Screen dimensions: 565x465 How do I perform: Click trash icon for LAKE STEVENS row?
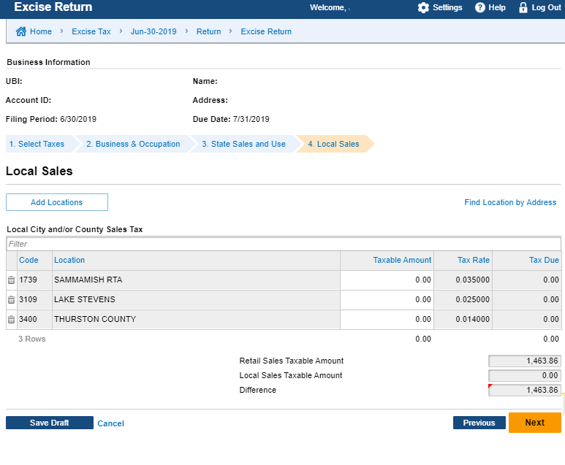pyautogui.click(x=11, y=300)
